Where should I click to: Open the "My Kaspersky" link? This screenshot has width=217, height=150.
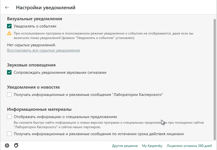pos(152,146)
